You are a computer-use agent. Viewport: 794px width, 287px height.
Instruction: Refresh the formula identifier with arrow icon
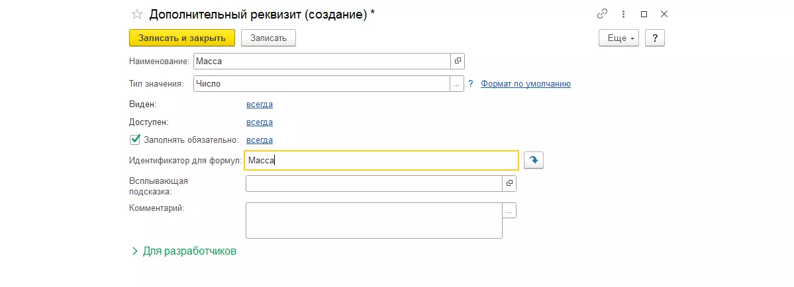533,160
